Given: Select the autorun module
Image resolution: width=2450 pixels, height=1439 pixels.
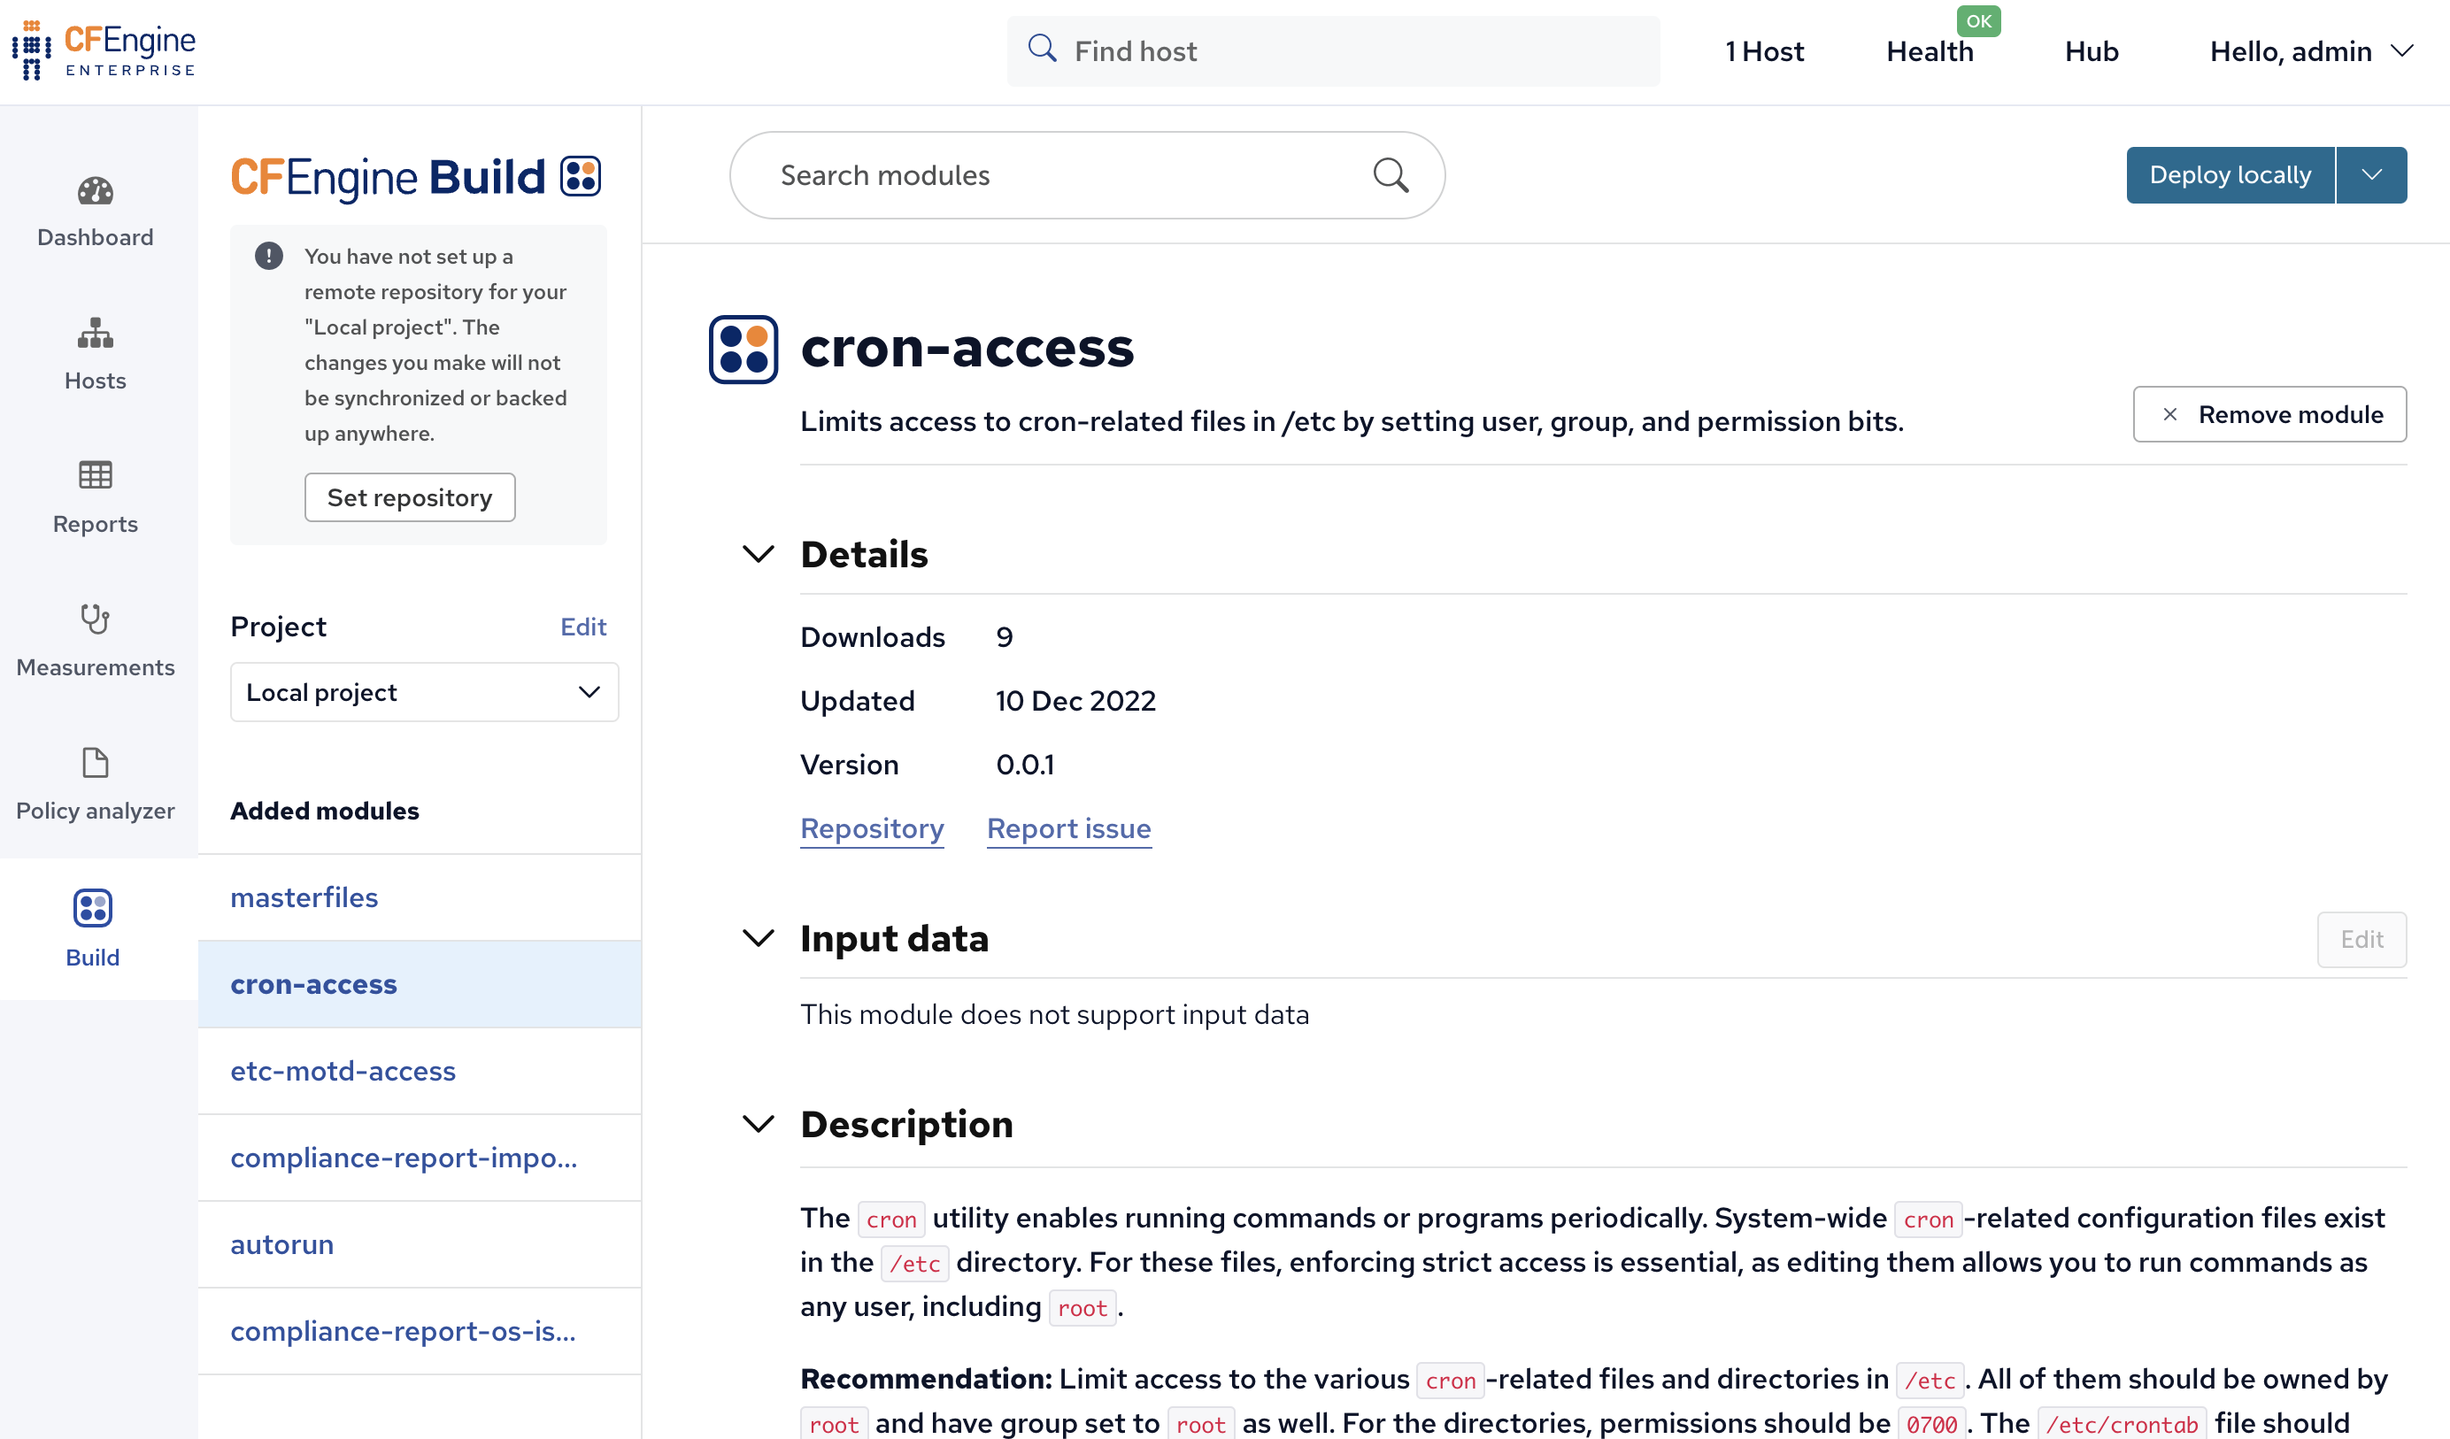Looking at the screenshot, I should click(x=420, y=1243).
